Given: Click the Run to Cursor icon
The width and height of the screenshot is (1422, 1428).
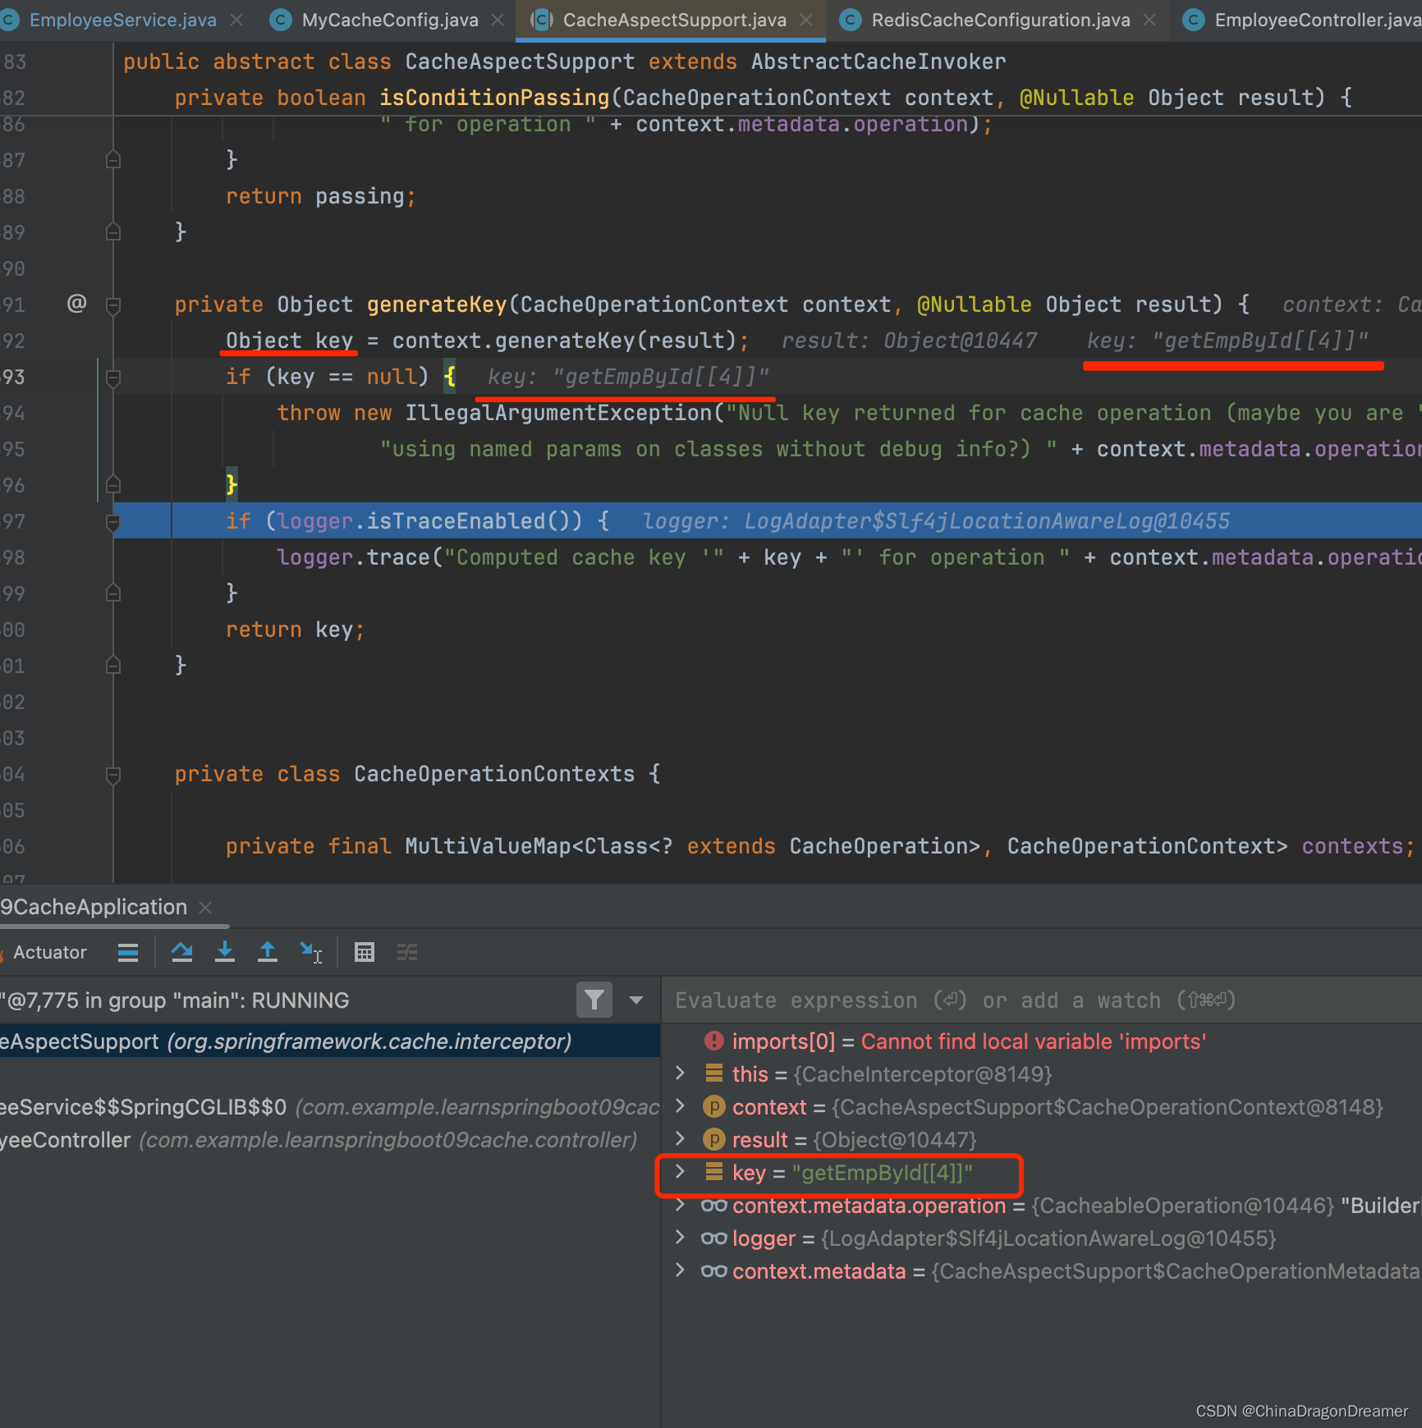Looking at the screenshot, I should pos(311,952).
